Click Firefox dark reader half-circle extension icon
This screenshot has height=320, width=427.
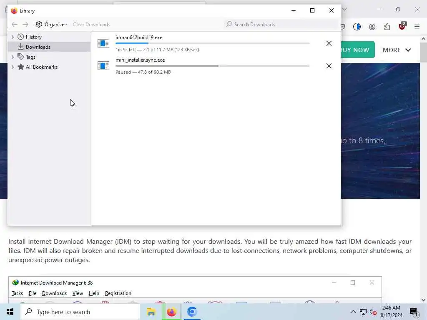pos(357,27)
